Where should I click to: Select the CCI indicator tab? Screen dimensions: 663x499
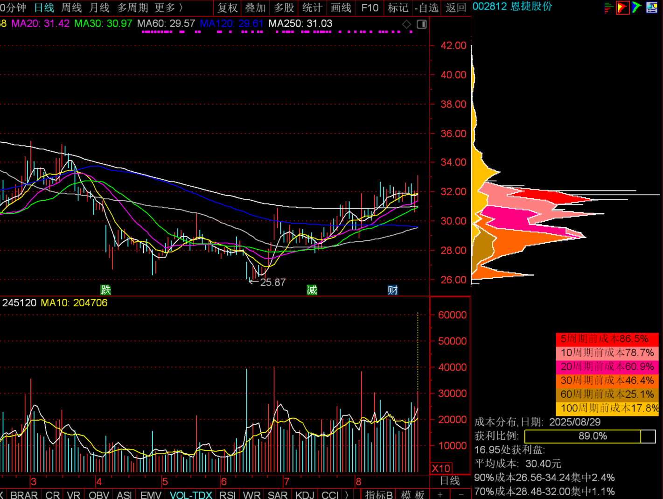point(330,495)
